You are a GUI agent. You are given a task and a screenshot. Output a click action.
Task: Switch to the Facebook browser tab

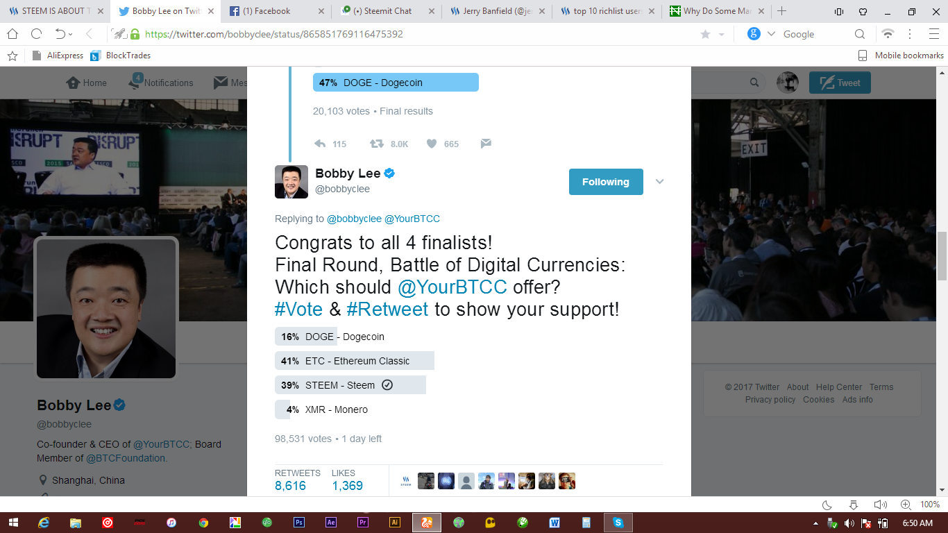tap(274, 11)
